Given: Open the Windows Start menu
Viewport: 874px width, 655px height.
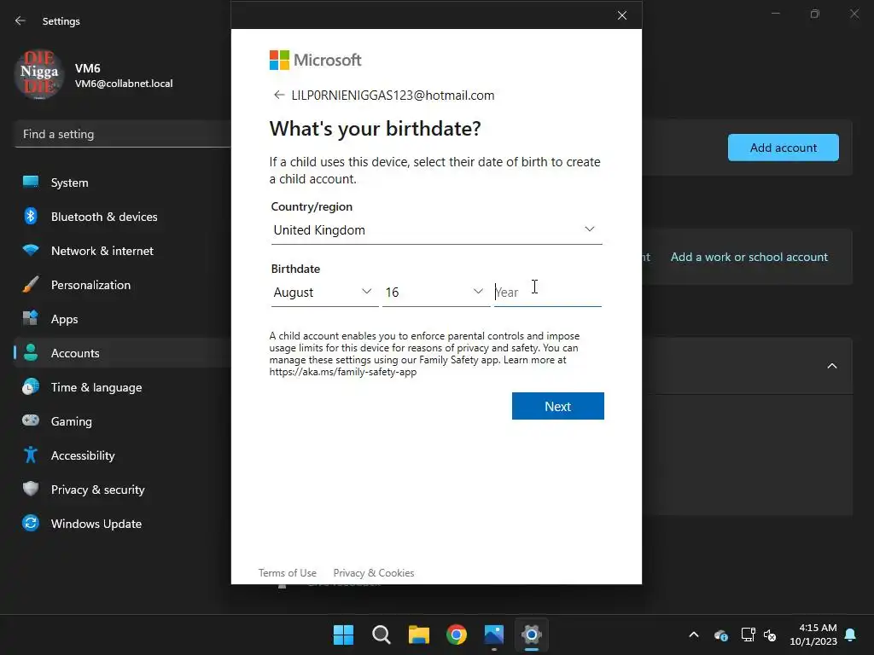Looking at the screenshot, I should tap(343, 635).
